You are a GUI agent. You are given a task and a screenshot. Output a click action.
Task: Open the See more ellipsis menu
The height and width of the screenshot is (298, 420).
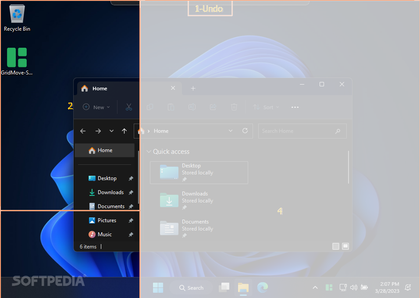click(295, 107)
